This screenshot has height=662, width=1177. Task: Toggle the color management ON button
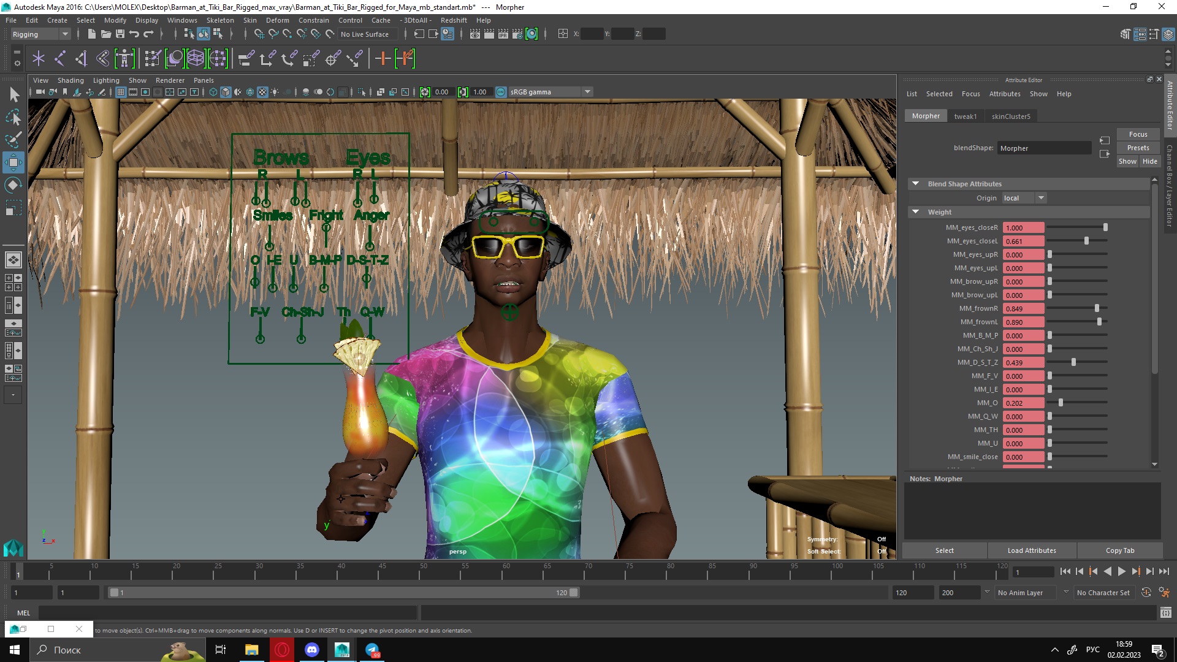click(x=501, y=92)
